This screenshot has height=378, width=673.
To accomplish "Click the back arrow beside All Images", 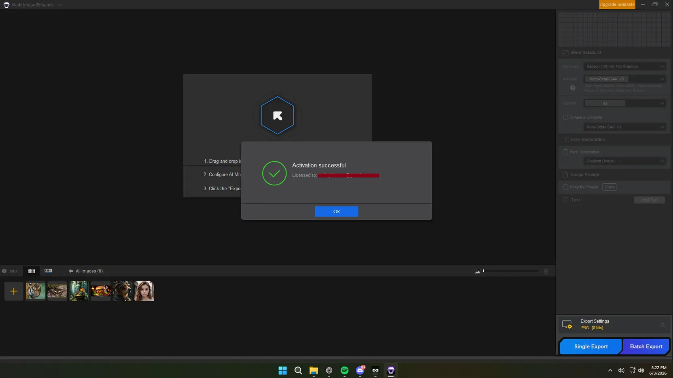I will pyautogui.click(x=71, y=271).
